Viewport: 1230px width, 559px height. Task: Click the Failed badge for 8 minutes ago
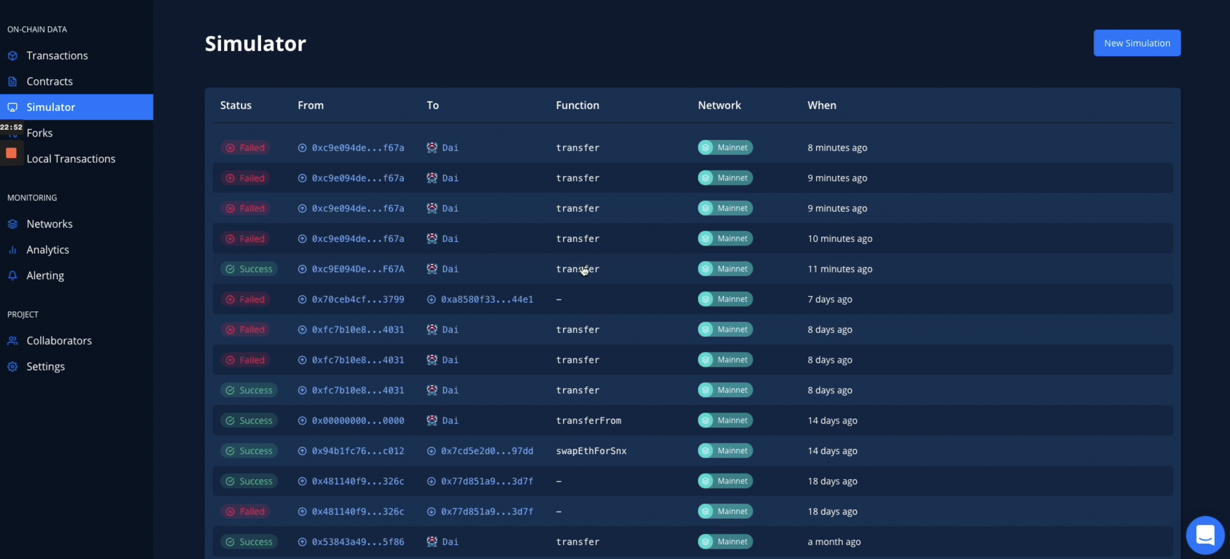click(245, 147)
